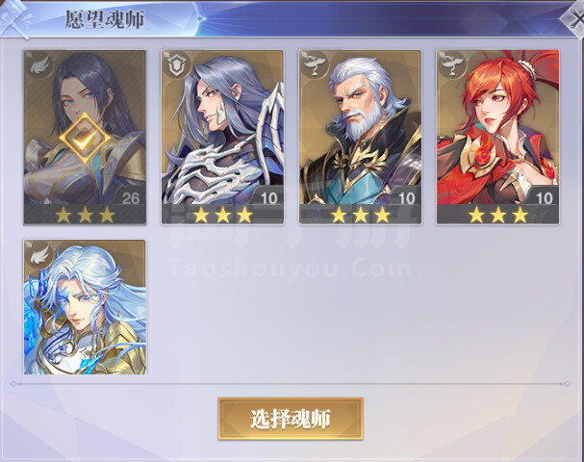584x462 pixels.
Task: Click level 10 badge on purple-haired card
Action: (x=268, y=198)
